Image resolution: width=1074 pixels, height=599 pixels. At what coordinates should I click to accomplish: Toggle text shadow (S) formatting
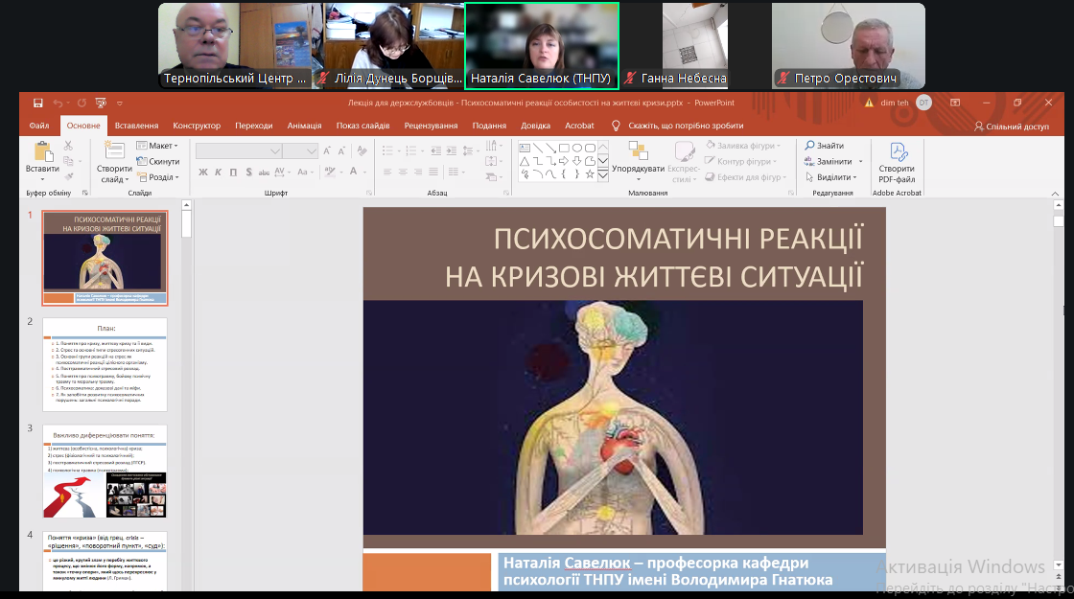249,173
